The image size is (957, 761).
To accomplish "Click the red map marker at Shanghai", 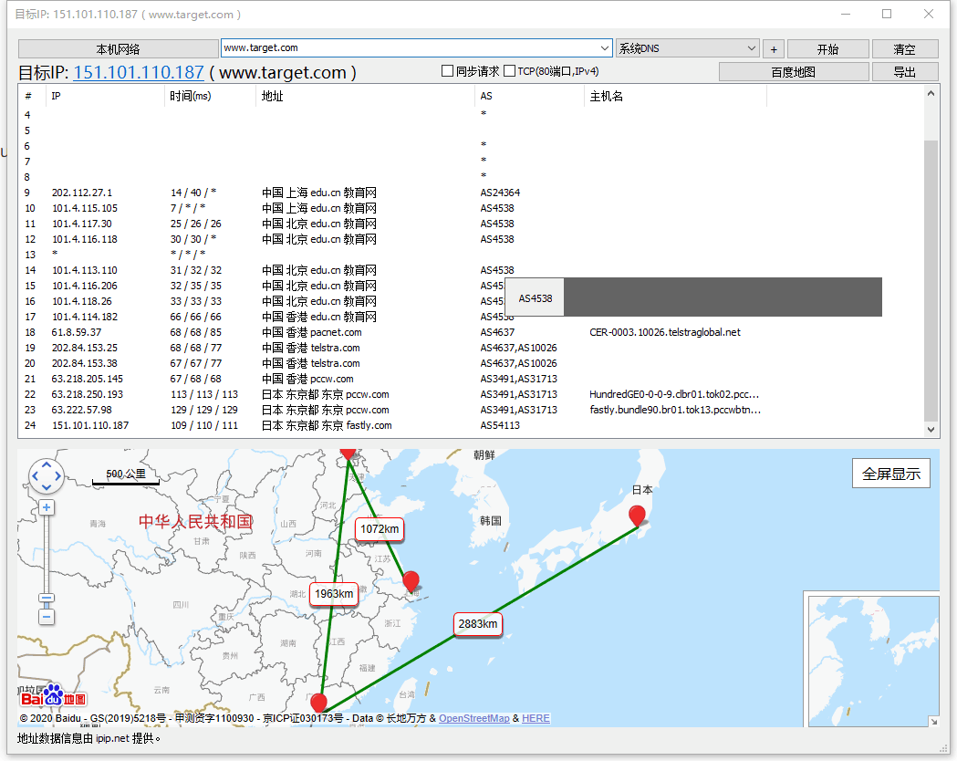I will (x=411, y=581).
